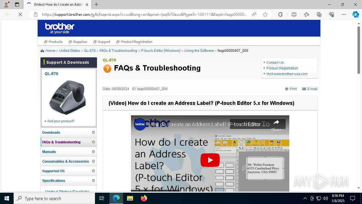The width and height of the screenshot is (362, 204).
Task: Click the taskbar search box
Action: 54,198
